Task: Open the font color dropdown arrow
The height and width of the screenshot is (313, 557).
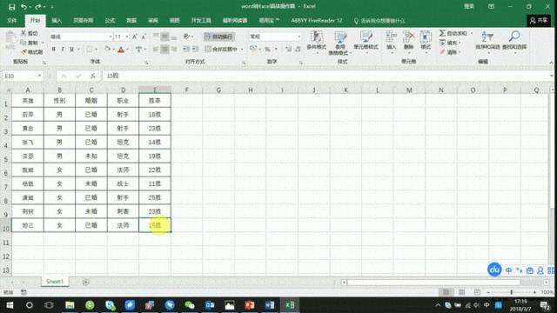Action: point(128,50)
